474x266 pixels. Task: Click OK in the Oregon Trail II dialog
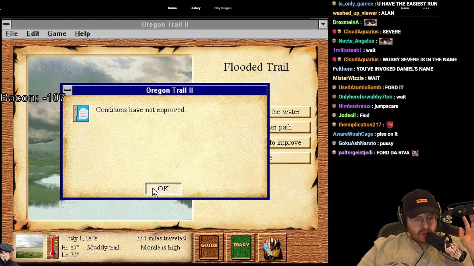pyautogui.click(x=163, y=189)
